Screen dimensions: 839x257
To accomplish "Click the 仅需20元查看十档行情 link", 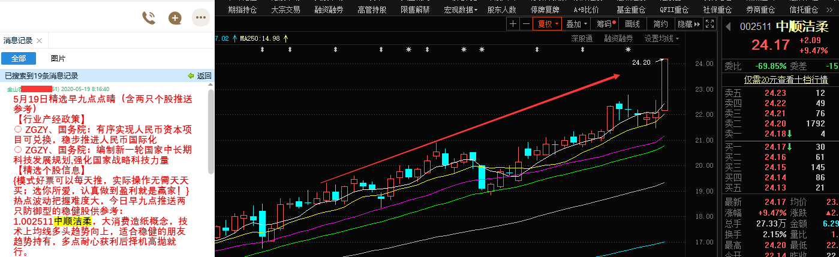I will (x=786, y=79).
